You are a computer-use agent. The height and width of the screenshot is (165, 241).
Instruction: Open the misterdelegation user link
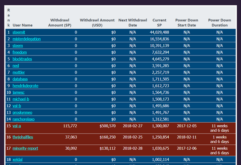tap(27, 39)
